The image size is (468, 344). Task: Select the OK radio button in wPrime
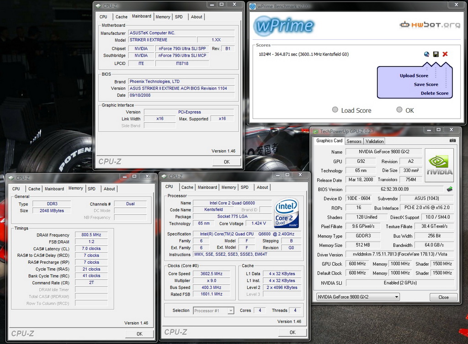[399, 109]
